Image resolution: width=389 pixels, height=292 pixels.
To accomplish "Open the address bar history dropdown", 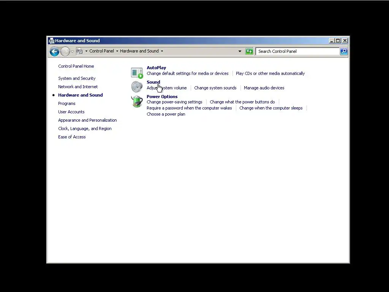I will tap(240, 51).
